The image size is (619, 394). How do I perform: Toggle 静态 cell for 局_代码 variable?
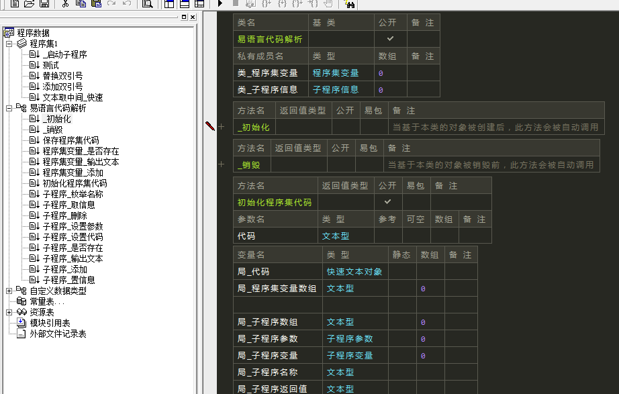point(402,271)
